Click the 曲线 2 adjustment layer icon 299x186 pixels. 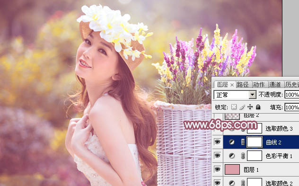tap(232, 142)
